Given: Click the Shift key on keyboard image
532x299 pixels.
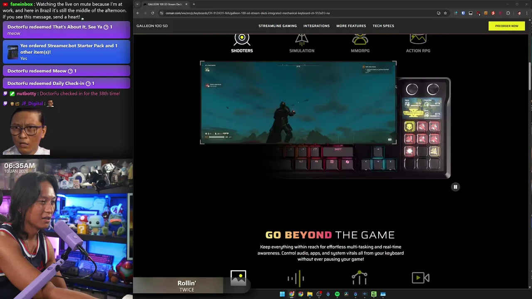Looking at the screenshot, I should pyautogui.click(x=338, y=151).
